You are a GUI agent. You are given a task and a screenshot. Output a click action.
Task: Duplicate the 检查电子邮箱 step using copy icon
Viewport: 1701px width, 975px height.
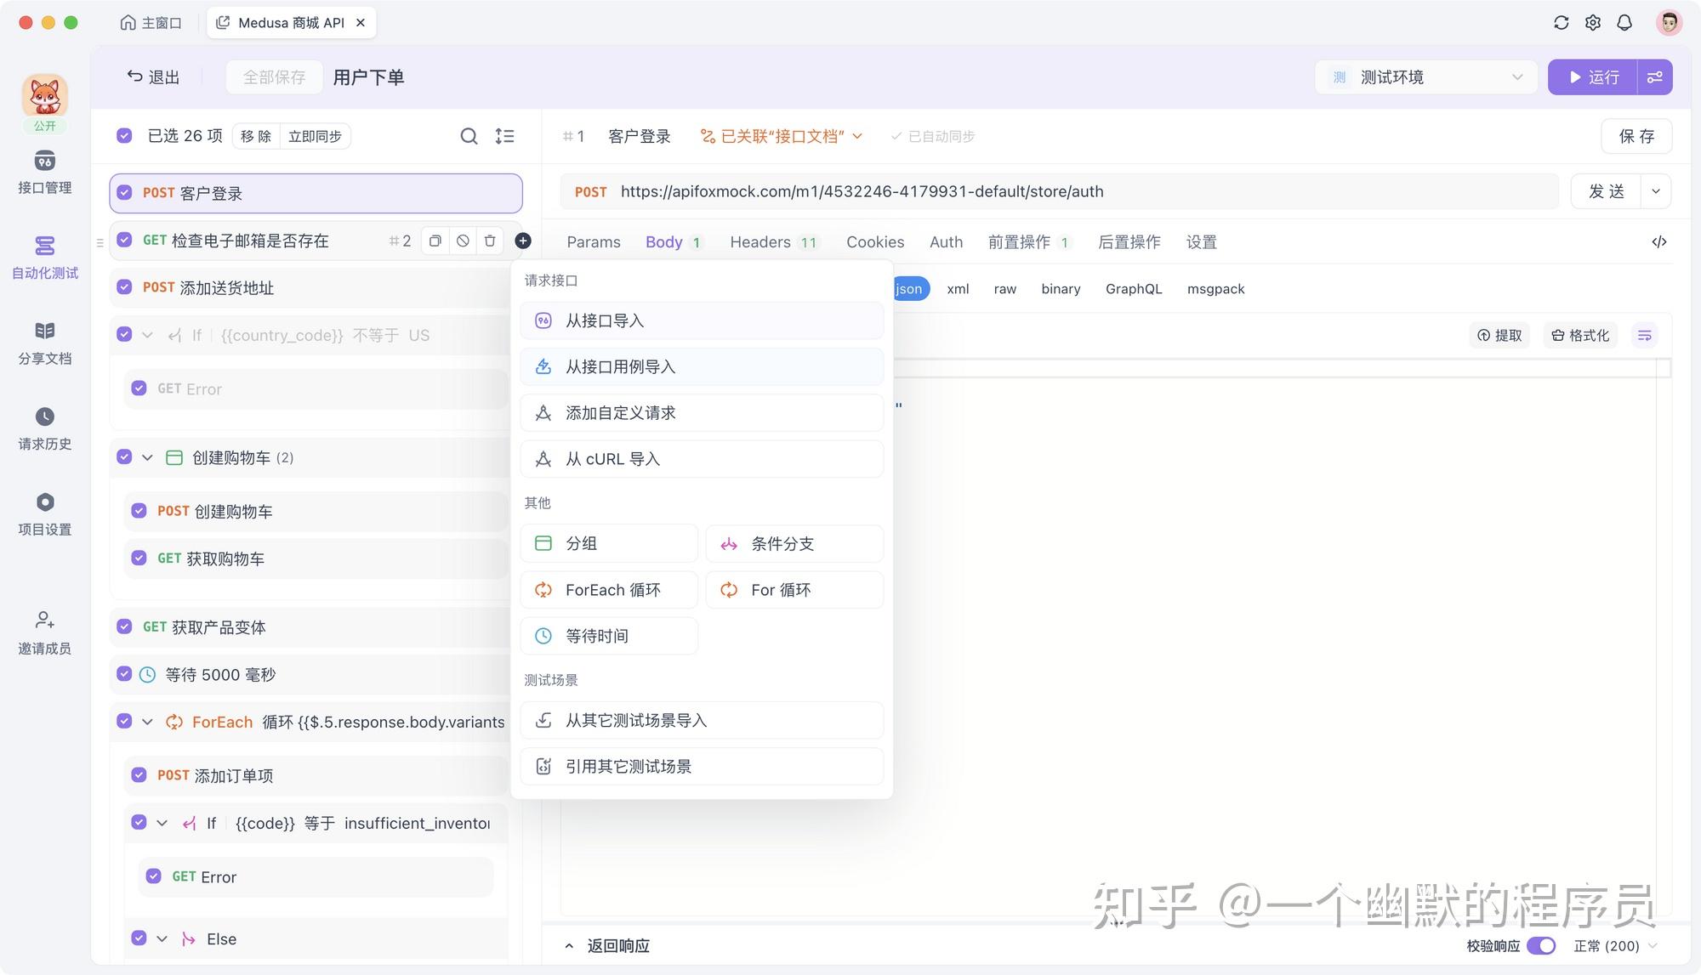tap(435, 241)
